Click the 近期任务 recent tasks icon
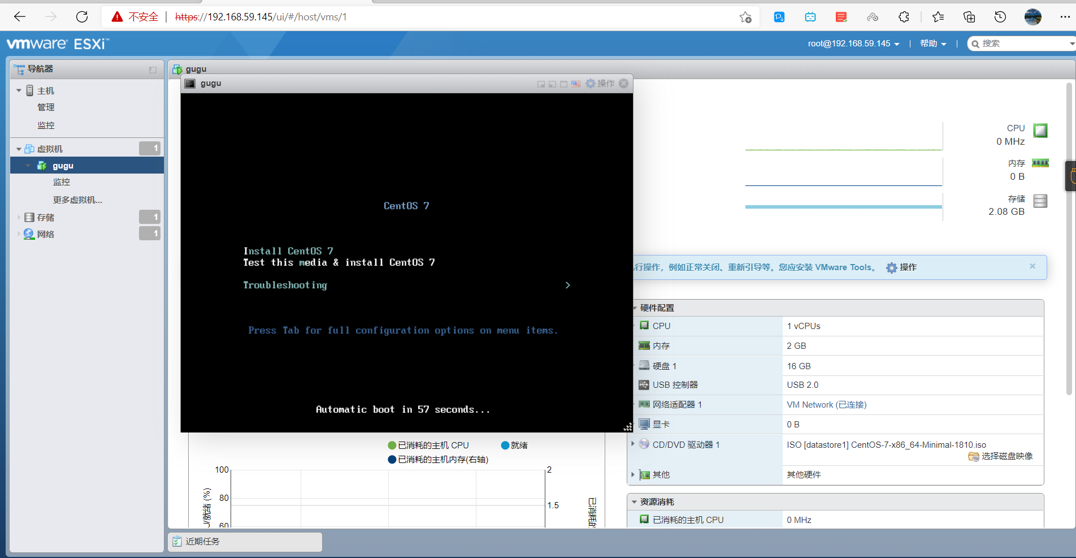1076x558 pixels. coord(177,542)
